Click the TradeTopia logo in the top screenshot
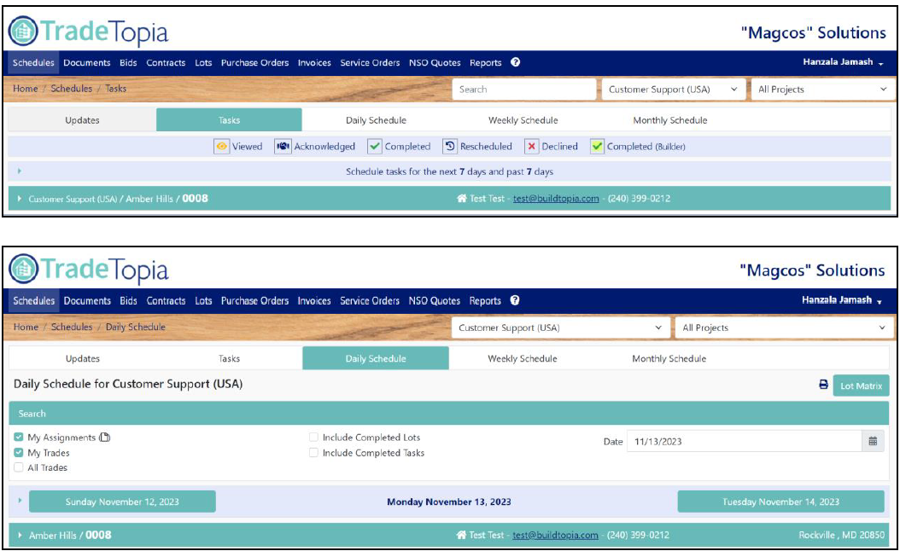Image resolution: width=900 pixels, height=551 pixels. pos(89,31)
